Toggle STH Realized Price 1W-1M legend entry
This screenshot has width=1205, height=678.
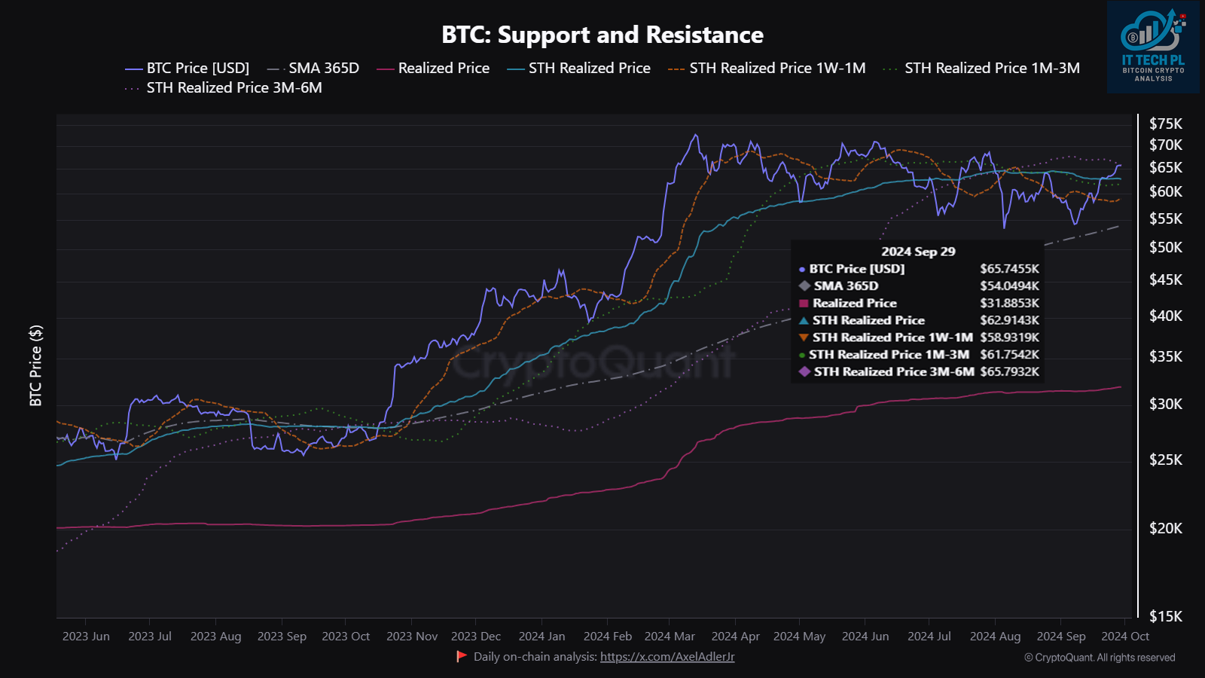click(x=767, y=69)
